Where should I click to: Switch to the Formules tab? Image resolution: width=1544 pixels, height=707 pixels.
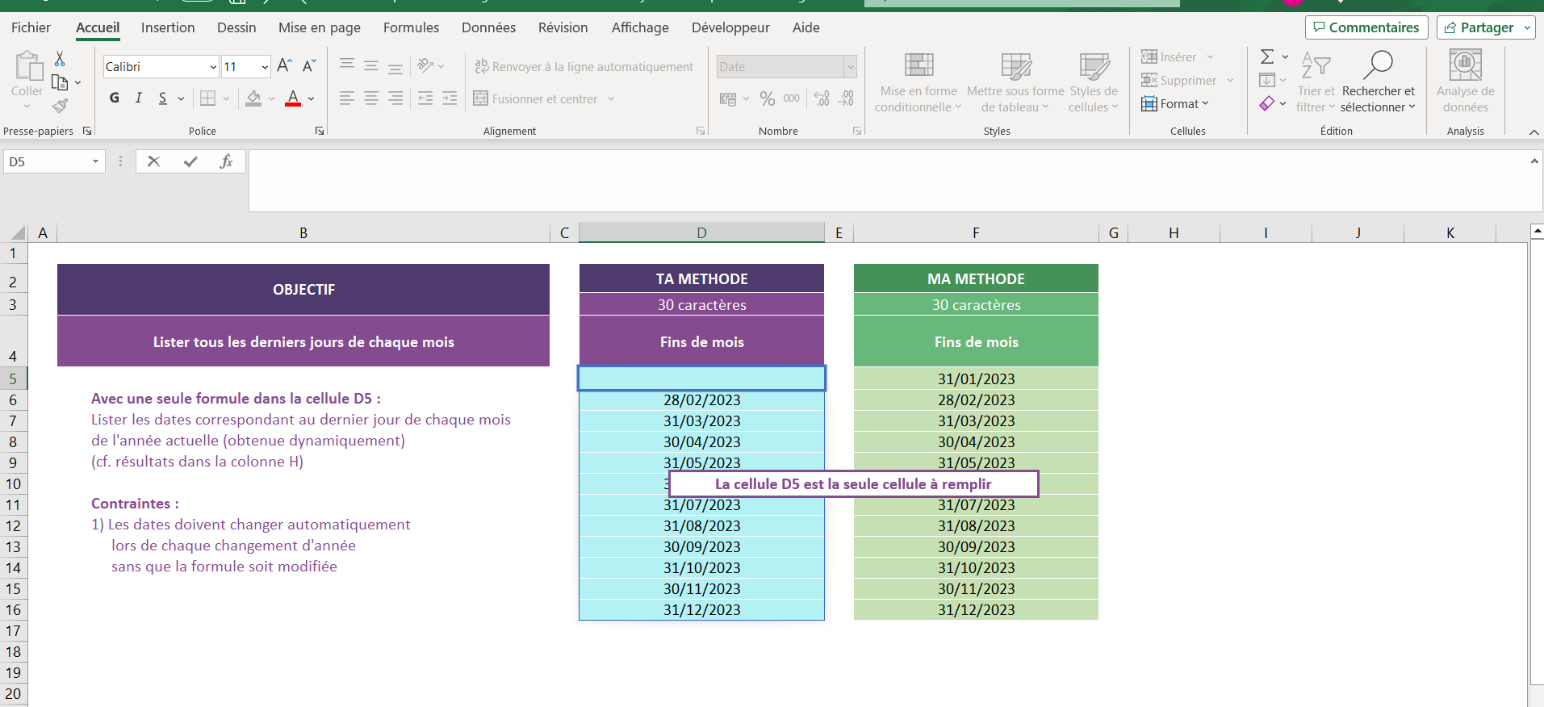pyautogui.click(x=411, y=27)
